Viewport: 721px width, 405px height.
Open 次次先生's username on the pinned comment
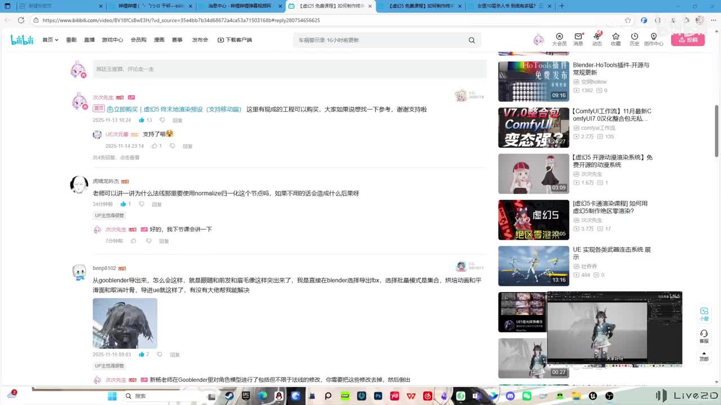(103, 97)
